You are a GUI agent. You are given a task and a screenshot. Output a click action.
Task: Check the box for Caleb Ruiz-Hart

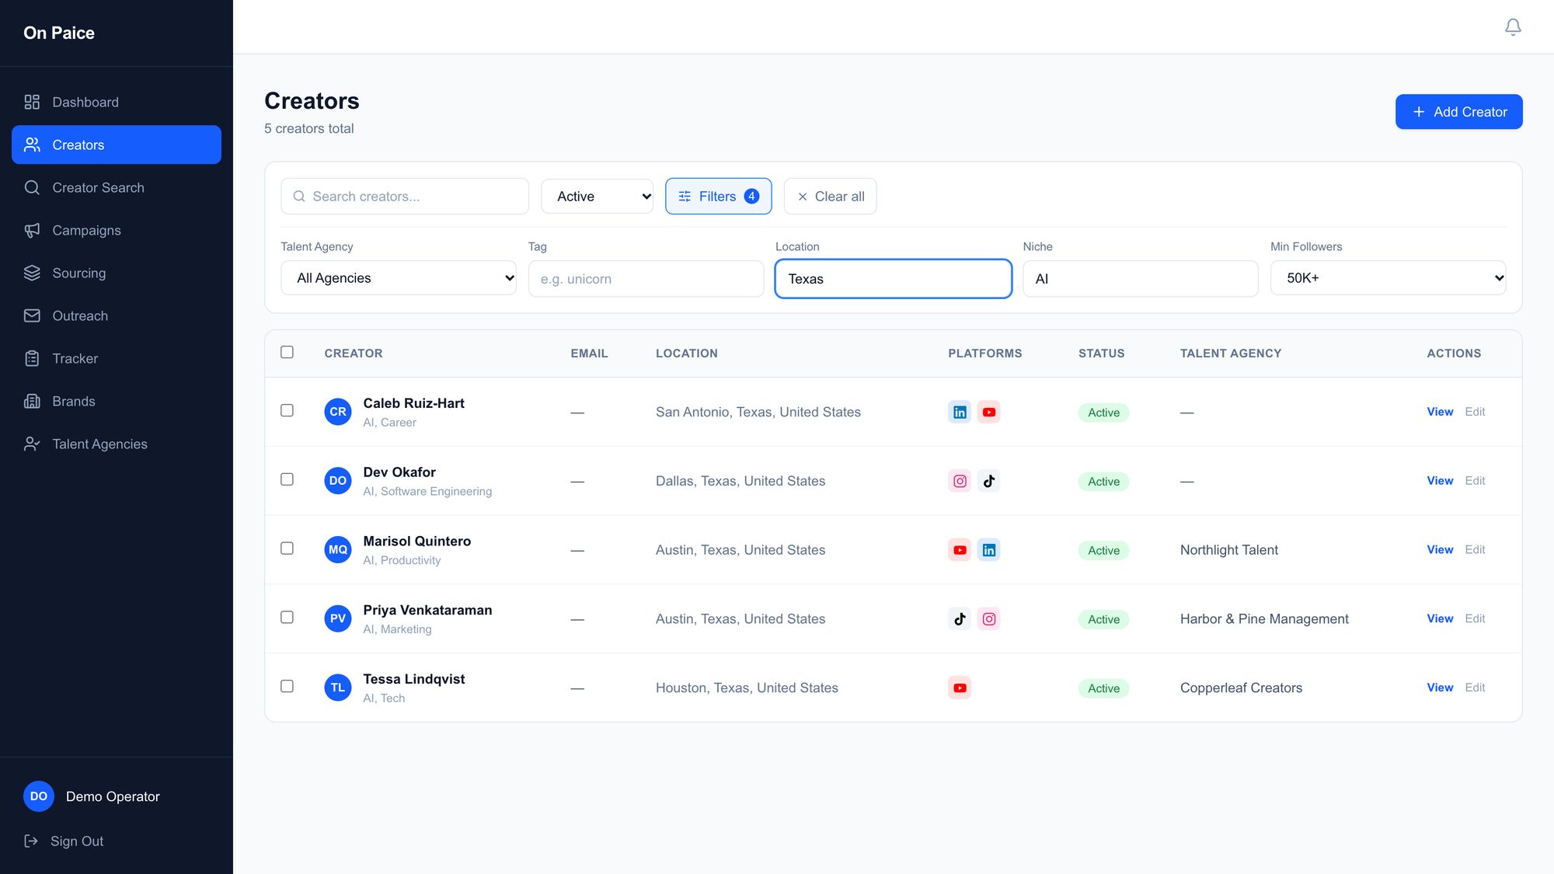pos(287,410)
